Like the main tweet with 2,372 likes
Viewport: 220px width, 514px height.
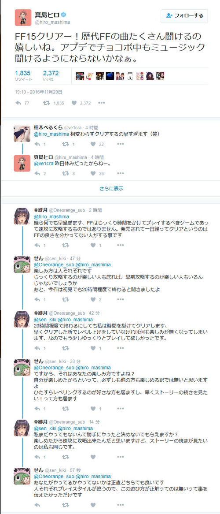[x=75, y=103]
